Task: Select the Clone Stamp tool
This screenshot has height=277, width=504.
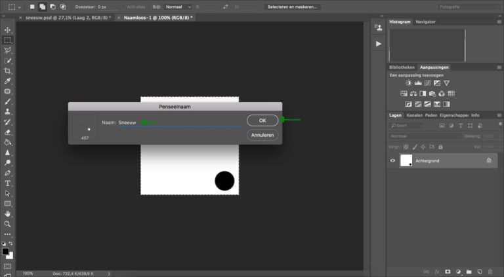Action: [7, 111]
